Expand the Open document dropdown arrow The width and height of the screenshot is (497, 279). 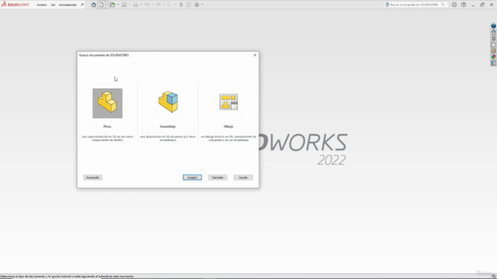tap(118, 5)
